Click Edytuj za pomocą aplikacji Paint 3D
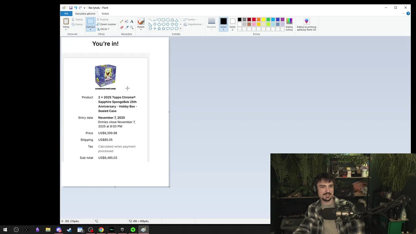The image size is (416, 234). 306,24
